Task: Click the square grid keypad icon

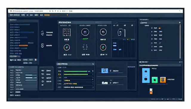Action: [67, 32]
